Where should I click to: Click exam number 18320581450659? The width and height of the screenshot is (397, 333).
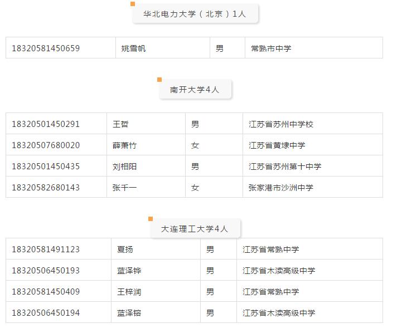pos(46,48)
